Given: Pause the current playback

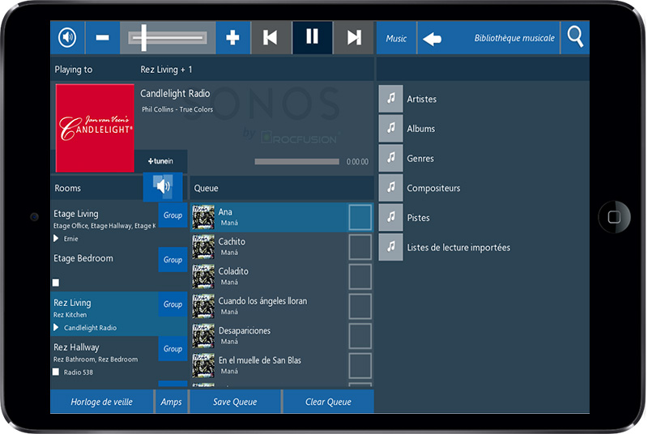Looking at the screenshot, I should click(x=312, y=38).
